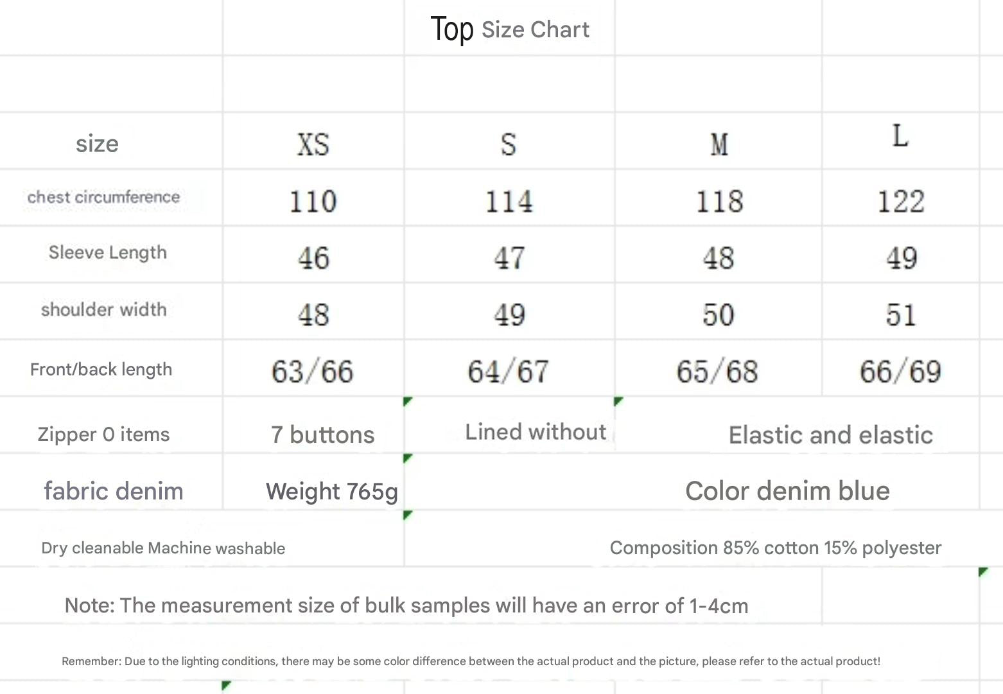Select the "chest circumference" row label
Image resolution: width=1003 pixels, height=694 pixels.
103,197
